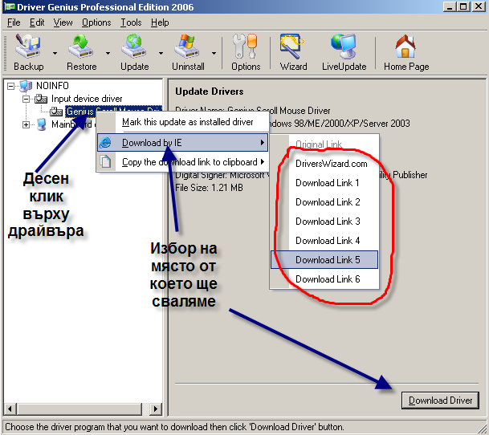Image resolution: width=489 pixels, height=435 pixels.
Task: Open Copy the download link to clipboard submenu
Action: (x=182, y=162)
